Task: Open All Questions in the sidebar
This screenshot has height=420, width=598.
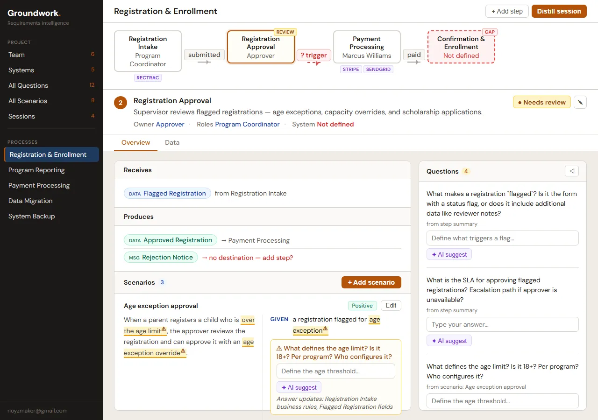Action: point(28,85)
